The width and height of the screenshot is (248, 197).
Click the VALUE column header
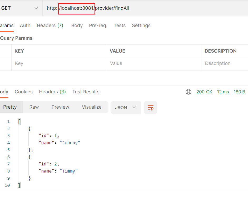tap(117, 51)
